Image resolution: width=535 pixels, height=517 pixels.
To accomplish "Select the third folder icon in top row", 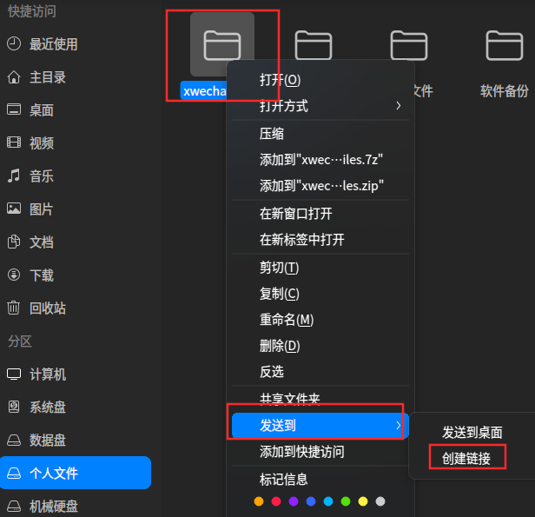I will 409,45.
